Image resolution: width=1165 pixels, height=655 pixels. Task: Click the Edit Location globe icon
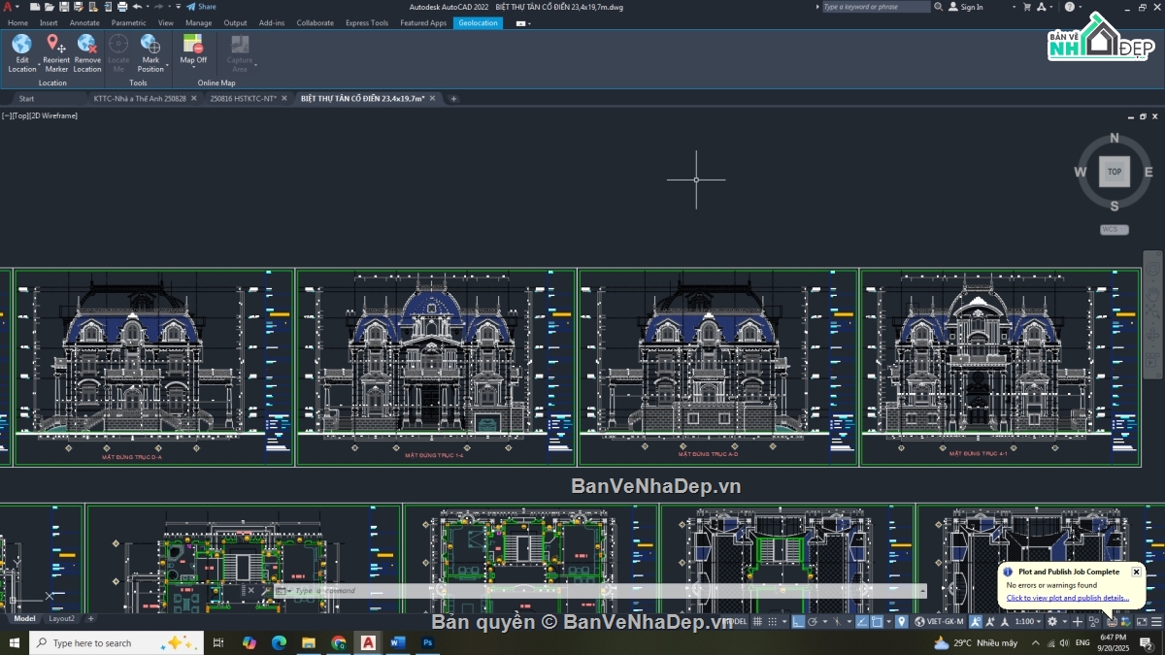coord(21,44)
